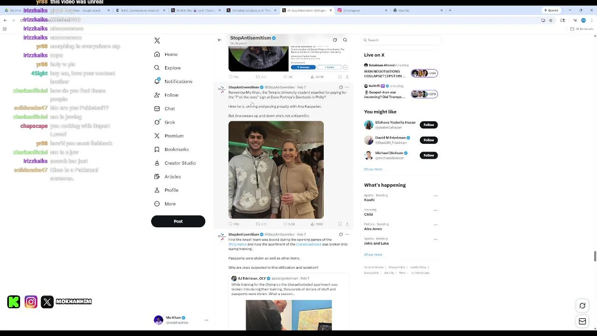Click Show more under What's happening
This screenshot has width=597, height=336.
[x=373, y=254]
